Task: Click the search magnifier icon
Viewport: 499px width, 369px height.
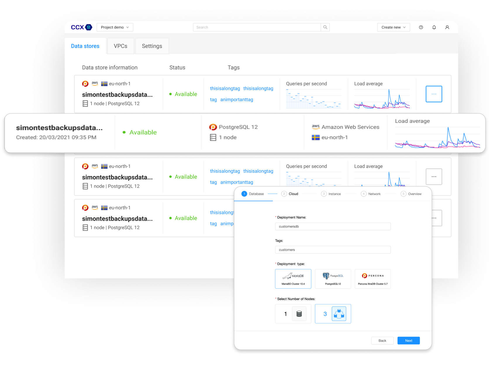Action: pyautogui.click(x=325, y=27)
